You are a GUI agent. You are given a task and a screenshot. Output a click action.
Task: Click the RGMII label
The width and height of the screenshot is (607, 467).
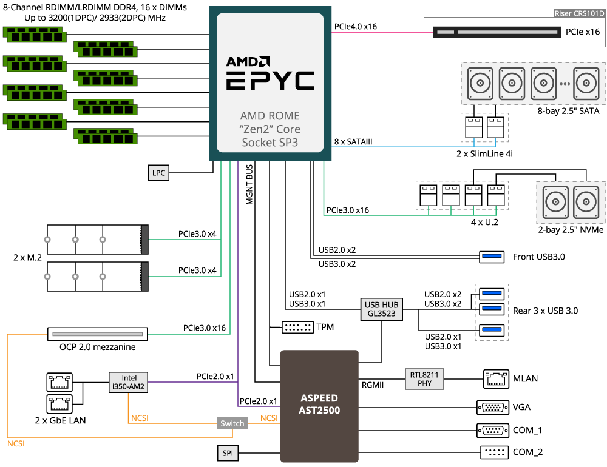click(373, 385)
